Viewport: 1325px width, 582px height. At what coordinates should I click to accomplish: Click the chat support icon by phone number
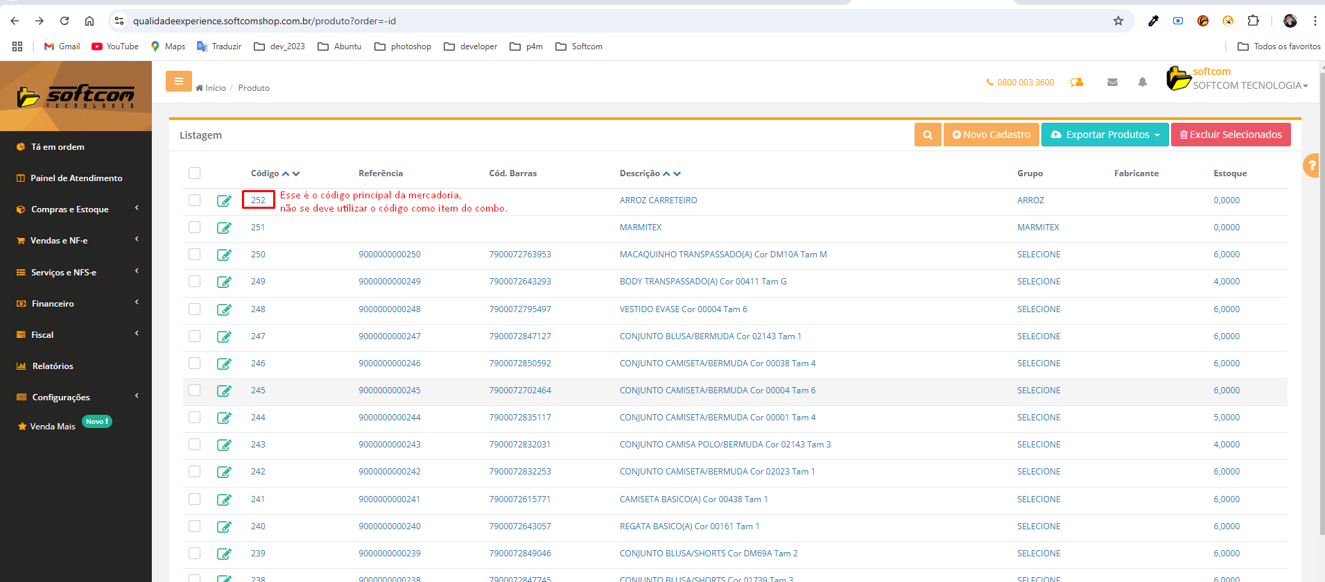1076,83
